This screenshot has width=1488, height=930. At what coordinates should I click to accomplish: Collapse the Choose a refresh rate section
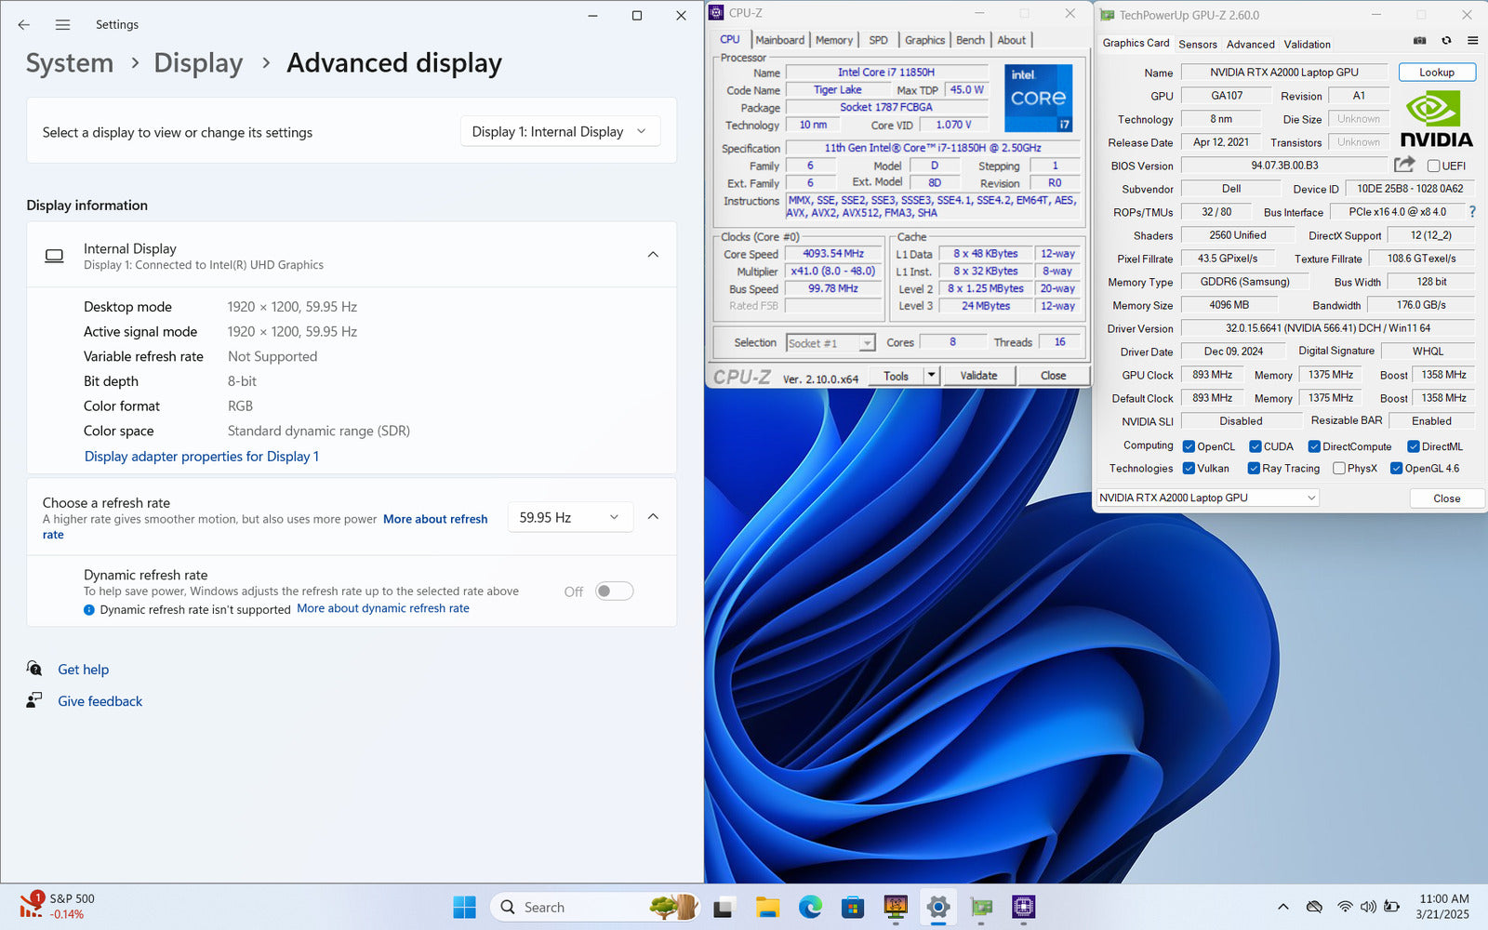[x=653, y=517]
